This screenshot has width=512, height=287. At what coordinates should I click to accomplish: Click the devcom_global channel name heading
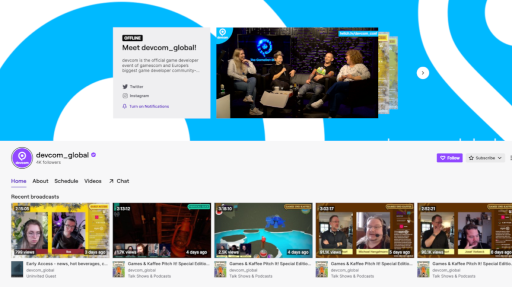(x=62, y=155)
